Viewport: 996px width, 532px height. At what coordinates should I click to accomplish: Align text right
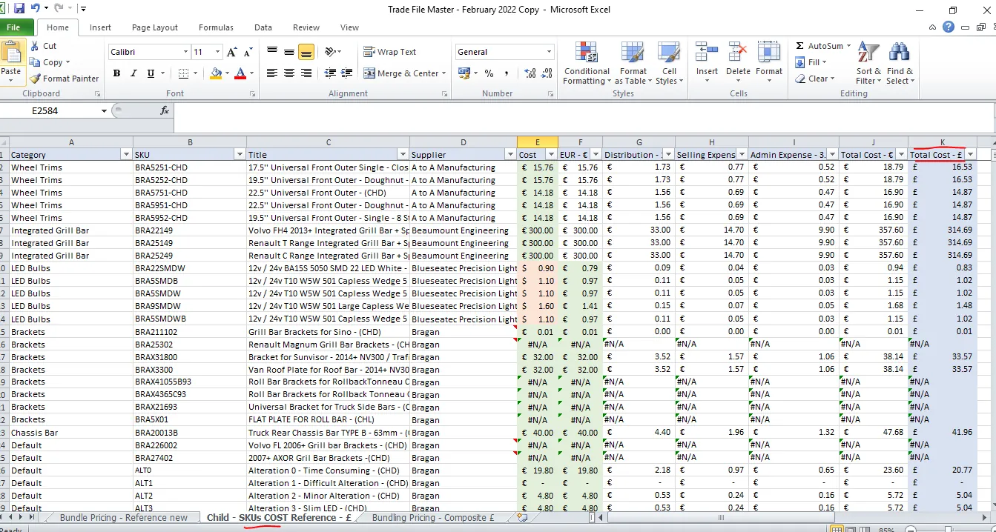click(306, 73)
